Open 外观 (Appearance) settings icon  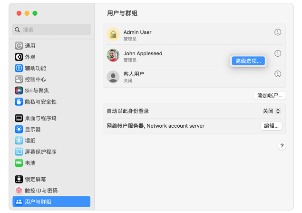click(x=19, y=57)
